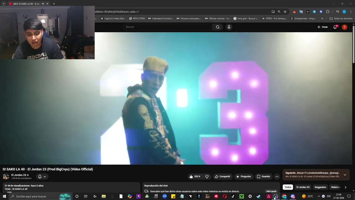
Task: Open Task View in taskbar
Action: coord(86,196)
